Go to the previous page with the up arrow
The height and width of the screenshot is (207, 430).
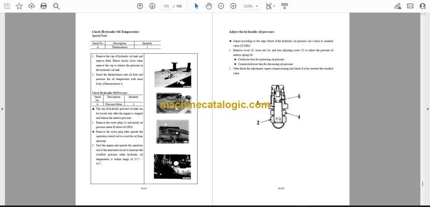140,6
